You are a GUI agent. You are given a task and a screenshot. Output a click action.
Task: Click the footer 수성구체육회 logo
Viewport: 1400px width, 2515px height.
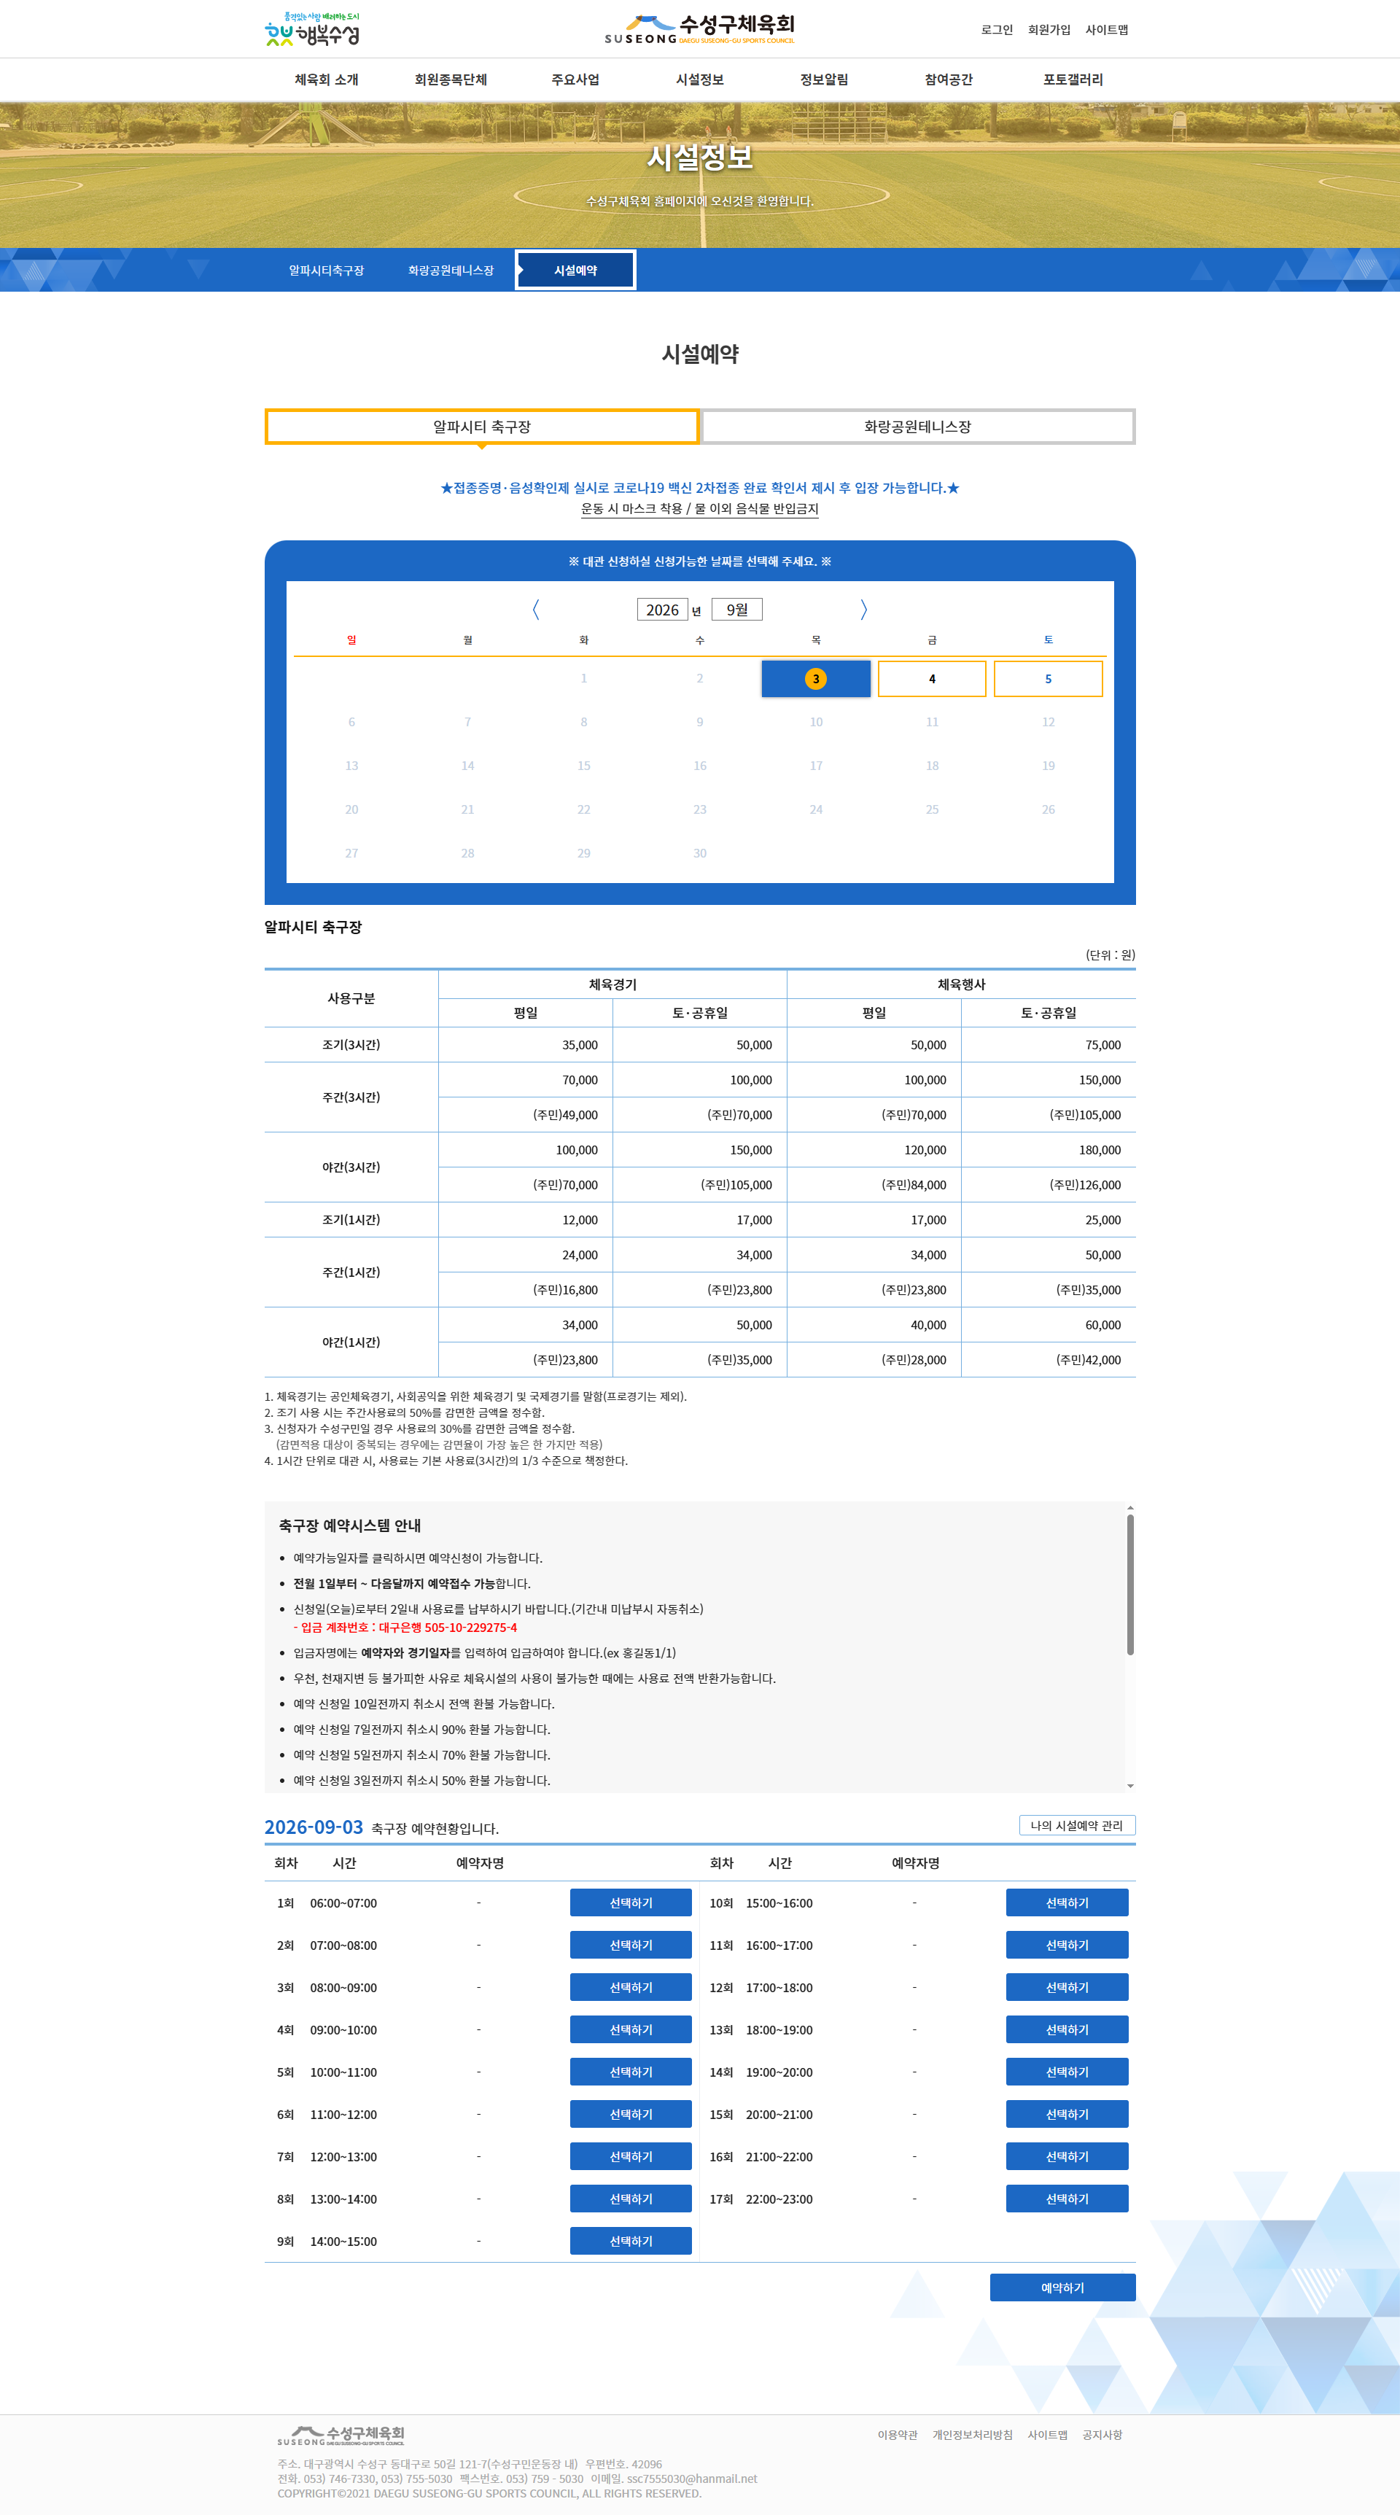coord(341,2436)
